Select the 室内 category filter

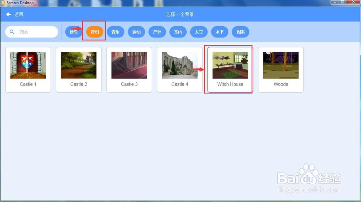click(178, 32)
